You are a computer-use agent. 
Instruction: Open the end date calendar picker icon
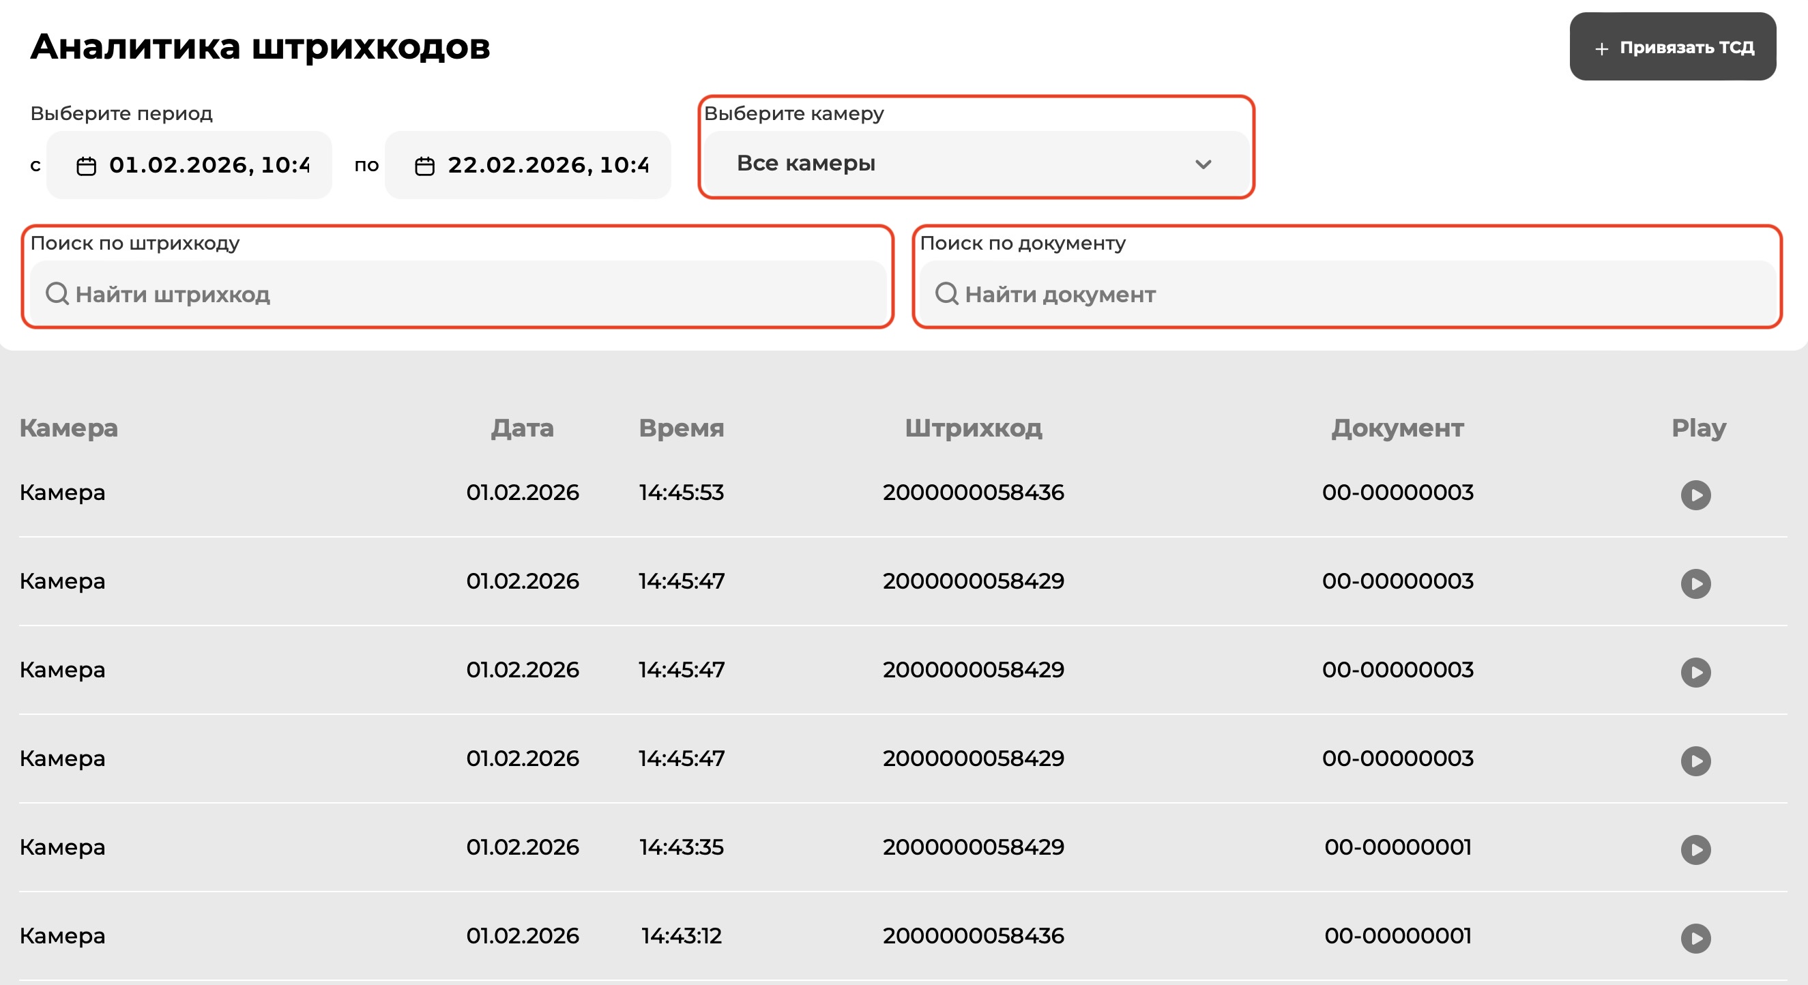point(424,166)
